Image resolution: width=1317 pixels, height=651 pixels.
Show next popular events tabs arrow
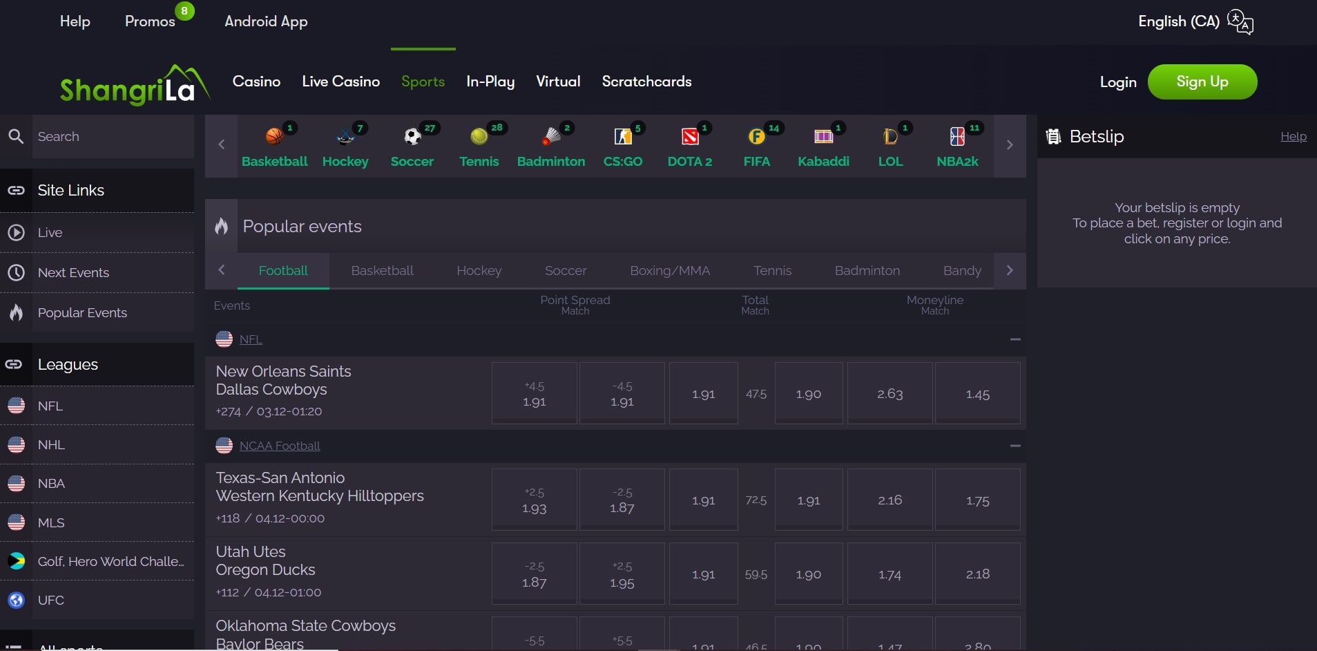1010,270
